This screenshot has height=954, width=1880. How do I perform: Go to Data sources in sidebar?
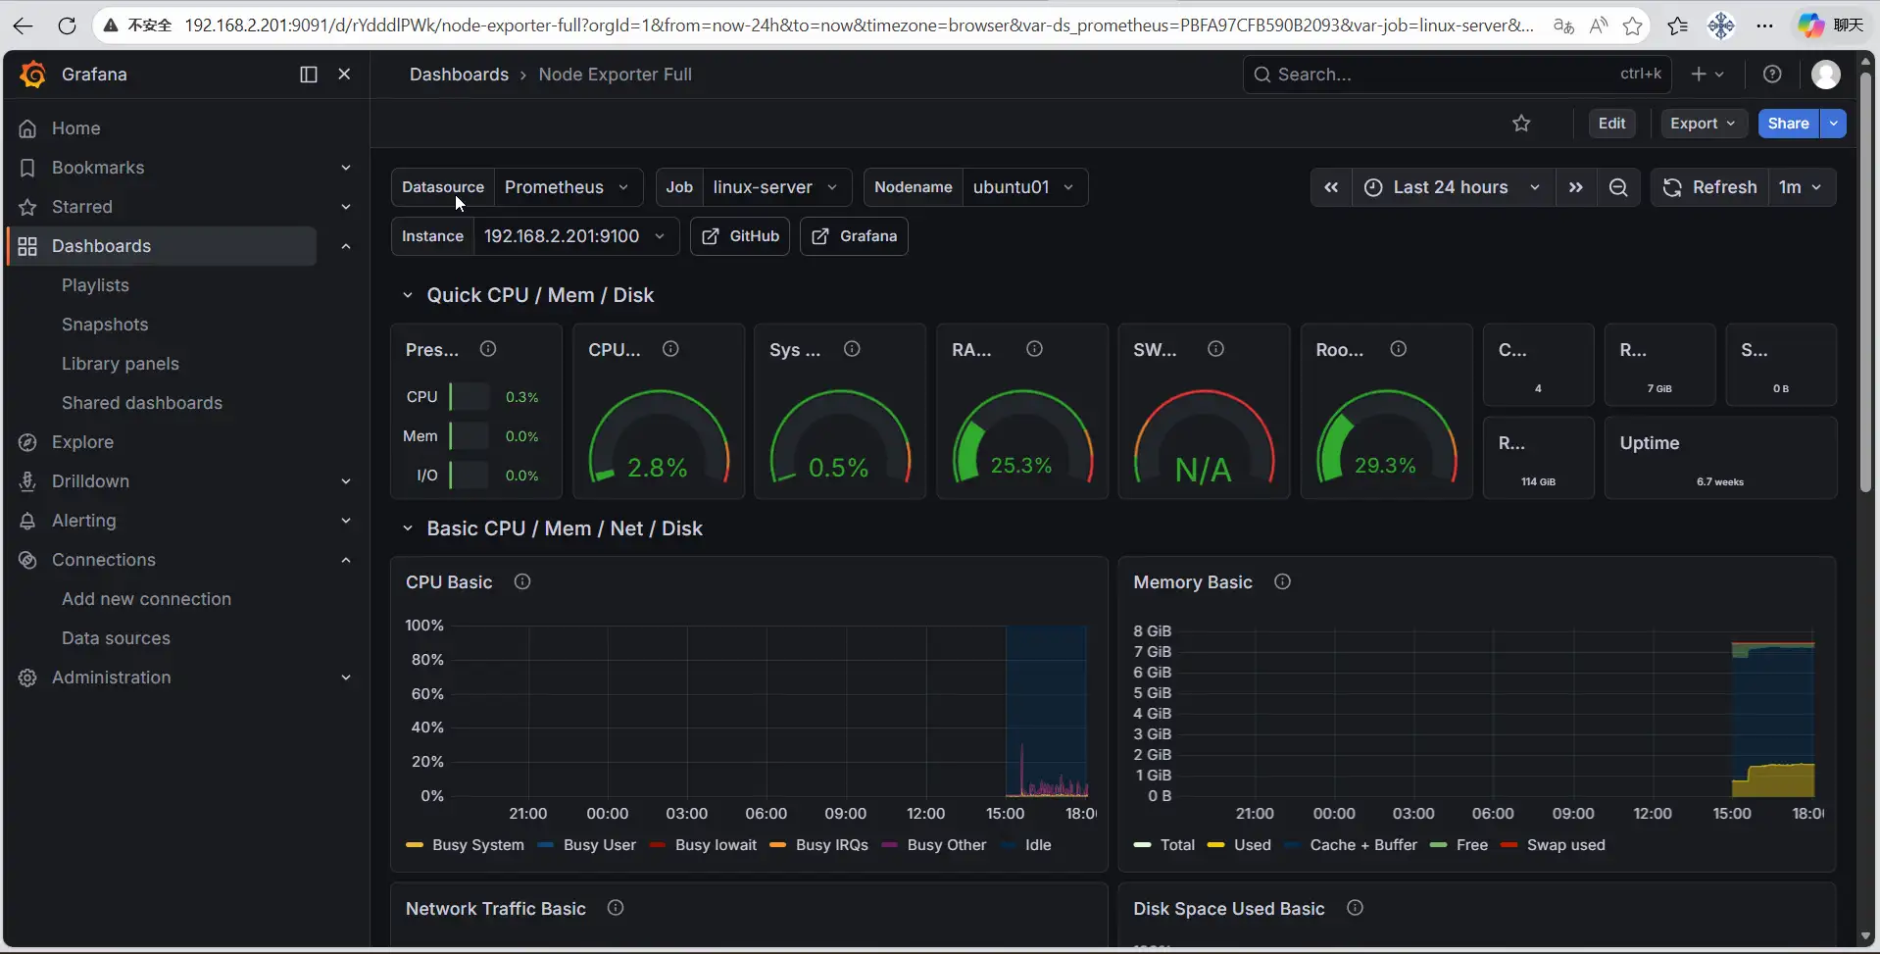[x=116, y=638]
